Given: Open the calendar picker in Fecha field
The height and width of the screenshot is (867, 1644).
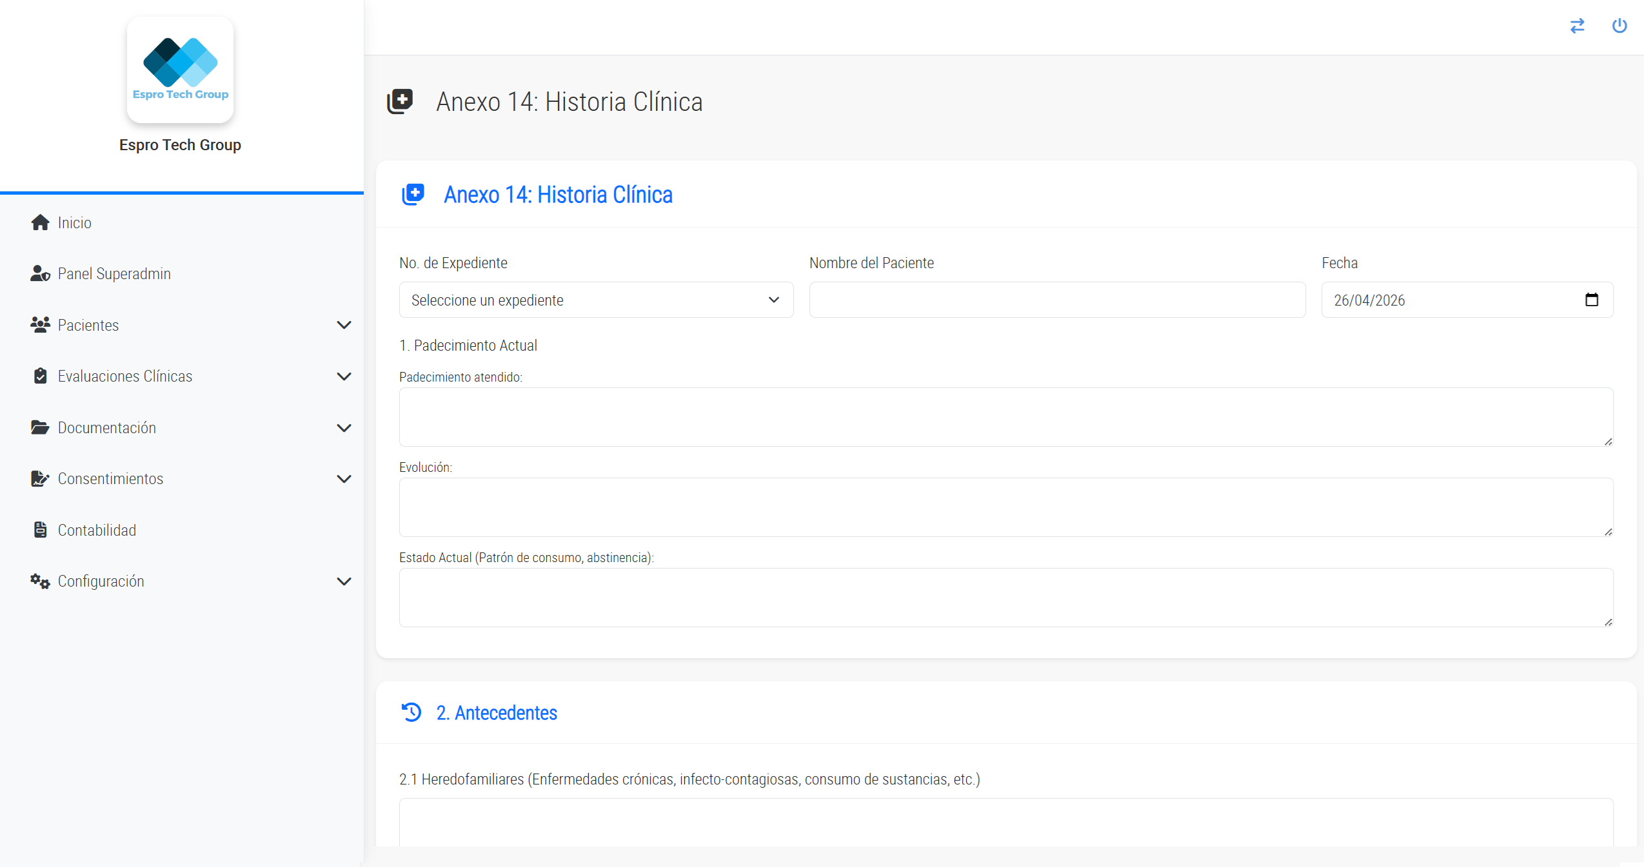Looking at the screenshot, I should pos(1592,300).
